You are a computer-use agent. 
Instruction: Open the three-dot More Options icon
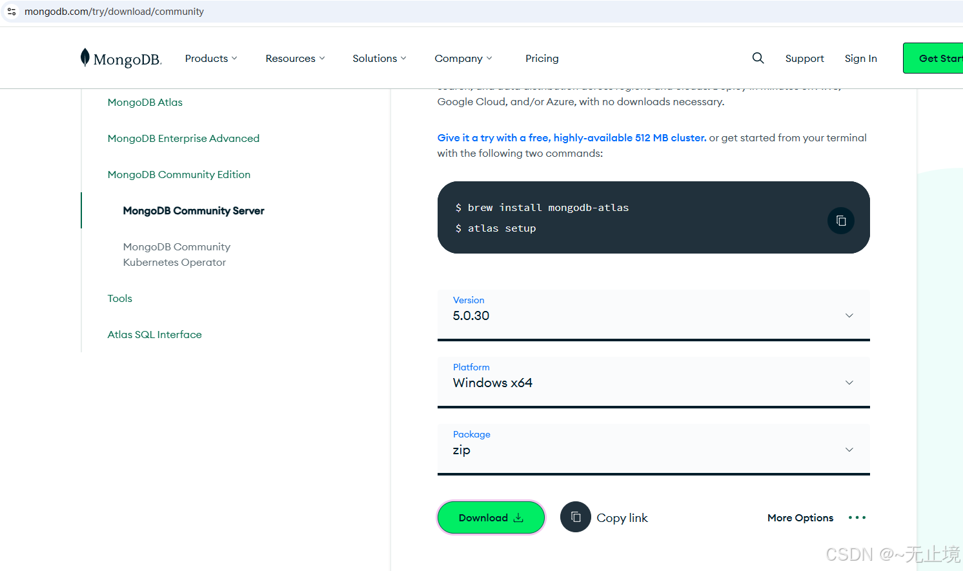pos(857,517)
